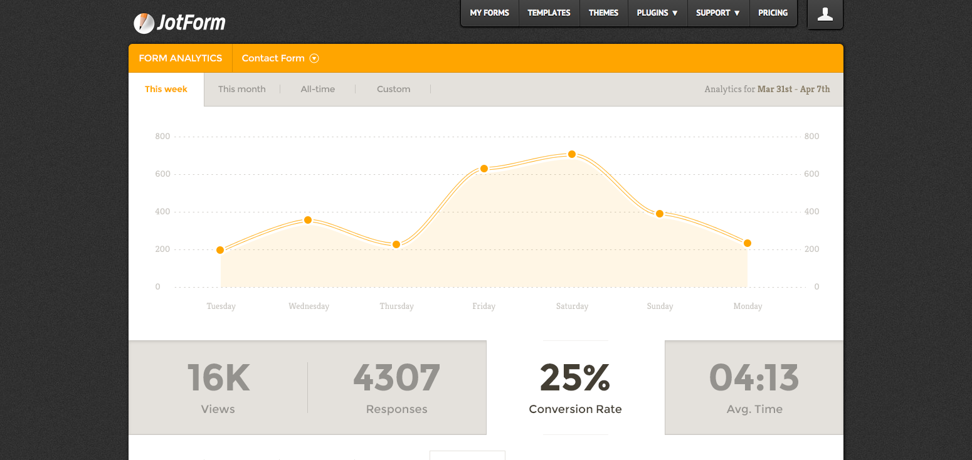
Task: Click the Thursday axis label
Action: (x=396, y=306)
